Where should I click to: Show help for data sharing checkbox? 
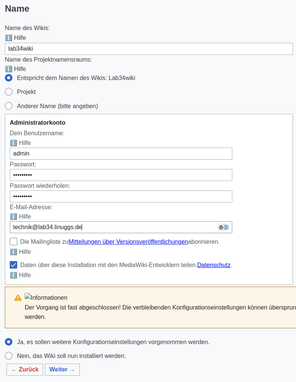pos(13,275)
